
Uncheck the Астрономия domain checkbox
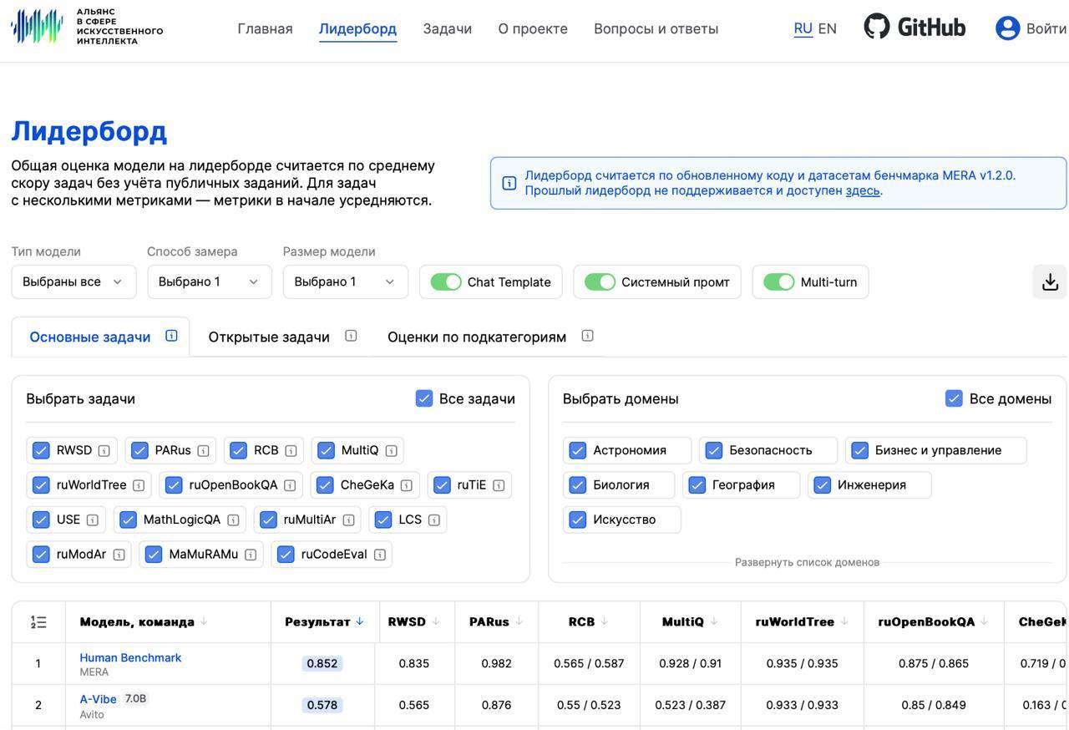(577, 449)
